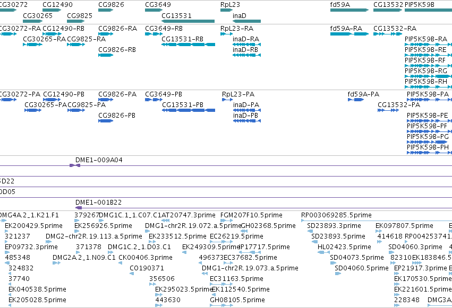This screenshot has width=452, height=308.
Task: Select the CG30265 gene label
Action: pyautogui.click(x=38, y=15)
